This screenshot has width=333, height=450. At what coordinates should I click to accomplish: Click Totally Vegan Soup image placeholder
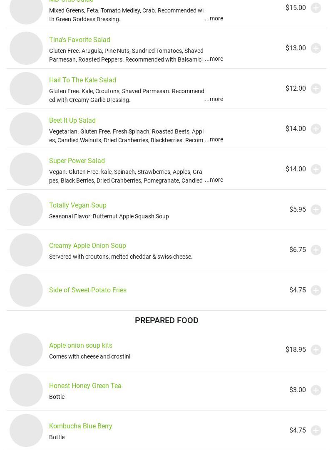(x=26, y=210)
